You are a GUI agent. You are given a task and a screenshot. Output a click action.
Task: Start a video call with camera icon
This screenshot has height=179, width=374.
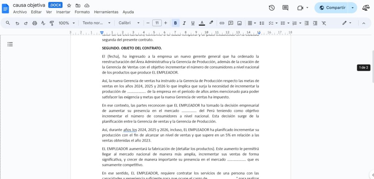(300, 8)
